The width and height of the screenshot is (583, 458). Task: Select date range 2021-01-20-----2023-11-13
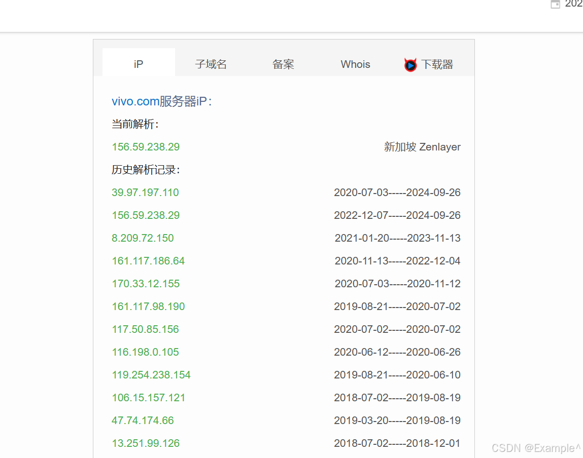click(x=397, y=238)
